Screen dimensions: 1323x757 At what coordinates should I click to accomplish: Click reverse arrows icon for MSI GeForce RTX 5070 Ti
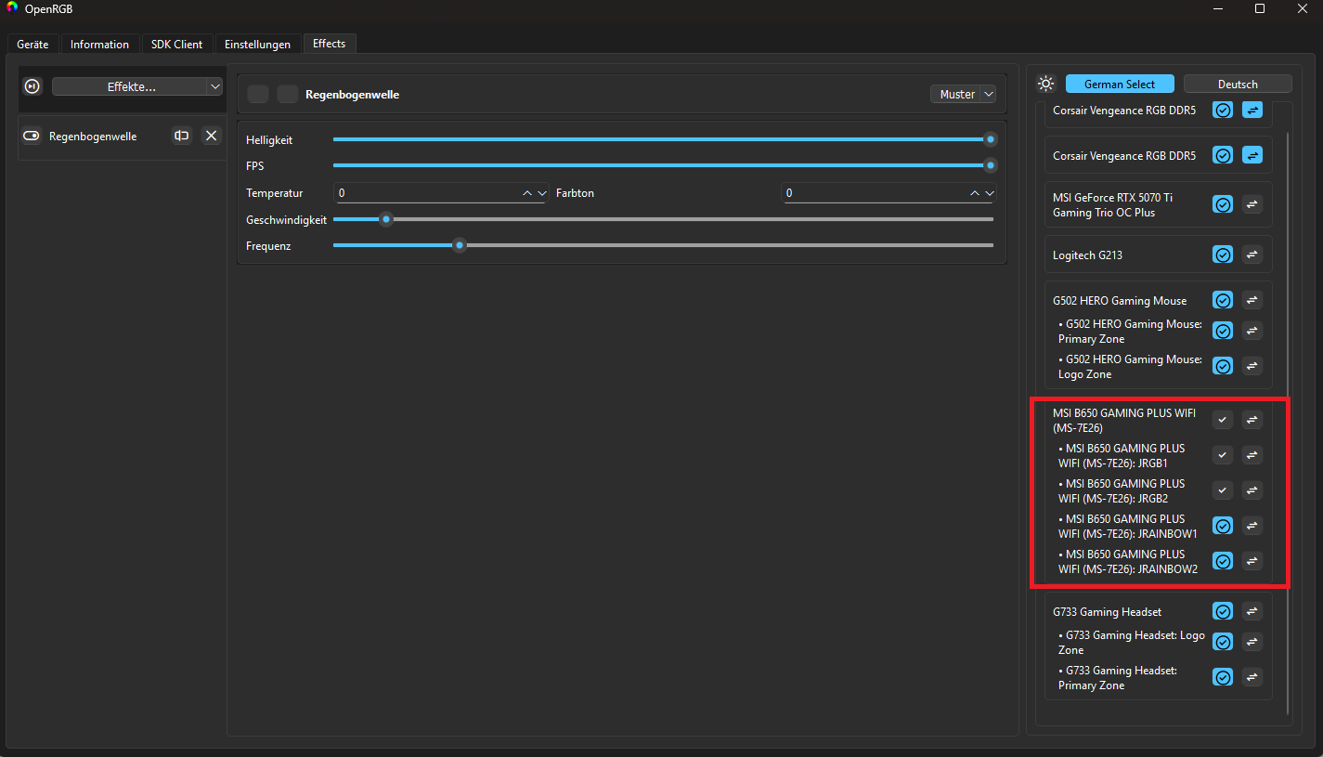(1252, 204)
